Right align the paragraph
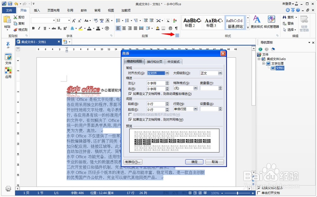Image resolution: width=317 pixels, height=197 pixels. tap(130, 28)
